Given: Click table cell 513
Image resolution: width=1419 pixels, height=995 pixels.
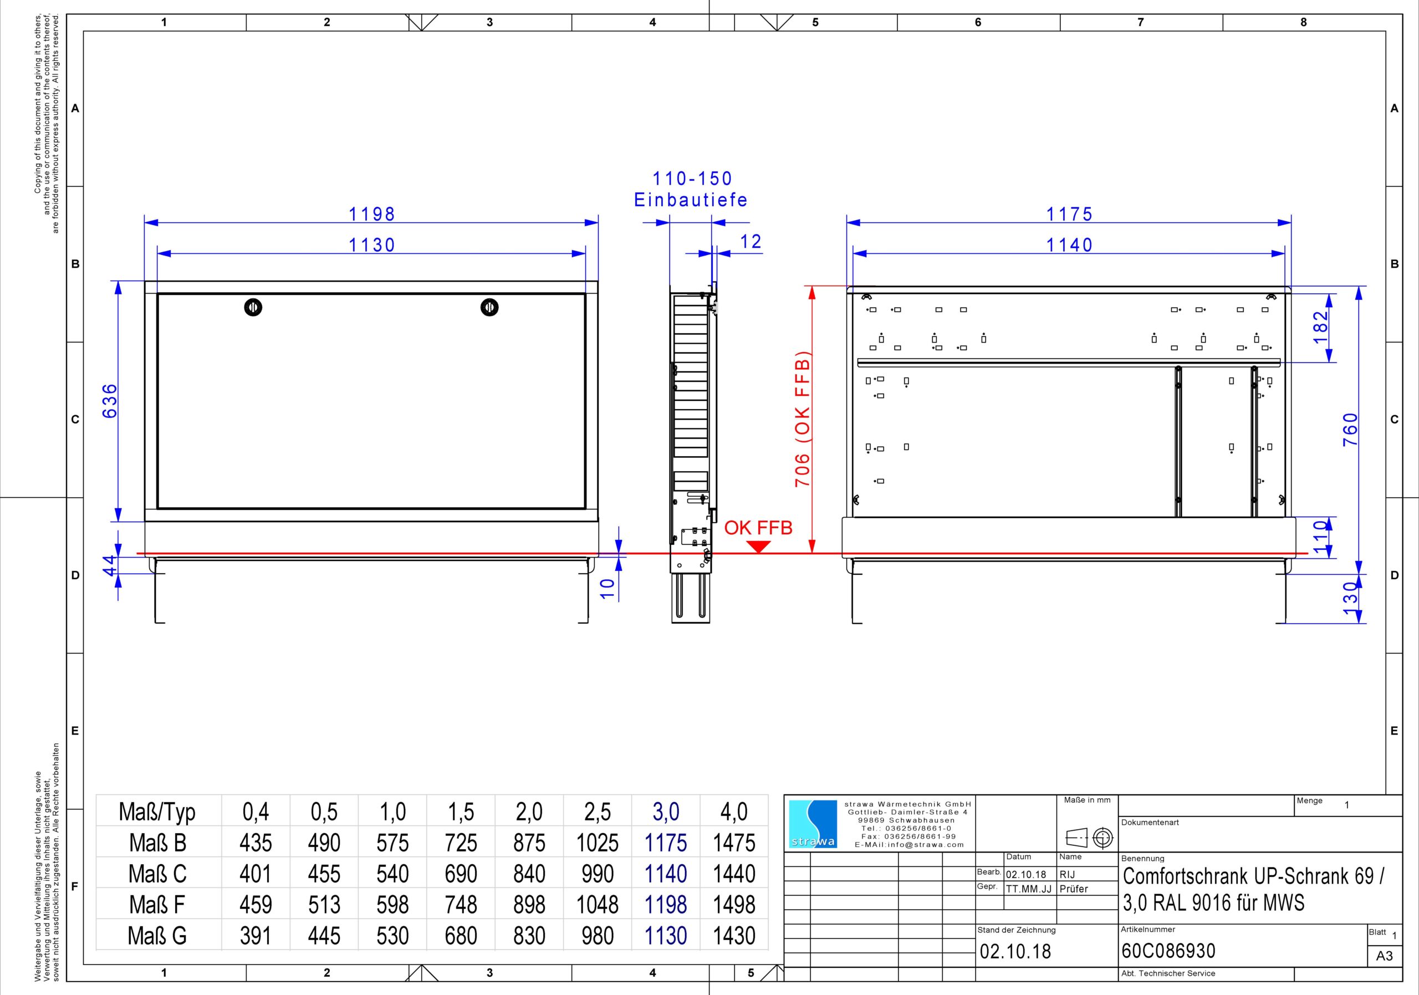Looking at the screenshot, I should (x=324, y=904).
